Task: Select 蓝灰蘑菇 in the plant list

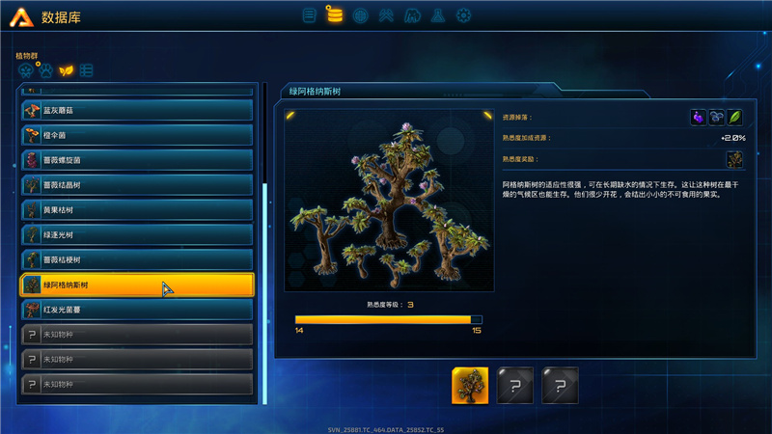Action: tap(137, 110)
